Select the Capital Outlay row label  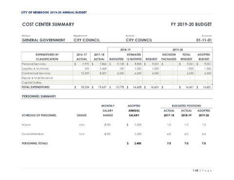[32, 82]
